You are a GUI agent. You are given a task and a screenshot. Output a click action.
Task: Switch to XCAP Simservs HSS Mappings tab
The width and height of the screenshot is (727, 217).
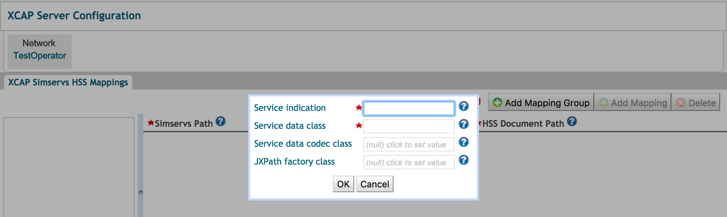[x=68, y=83]
